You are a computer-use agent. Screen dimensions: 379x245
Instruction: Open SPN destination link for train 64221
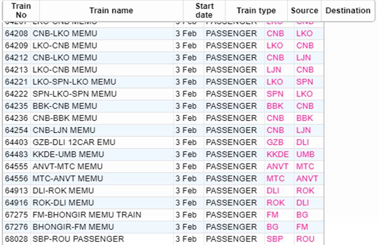(x=305, y=82)
